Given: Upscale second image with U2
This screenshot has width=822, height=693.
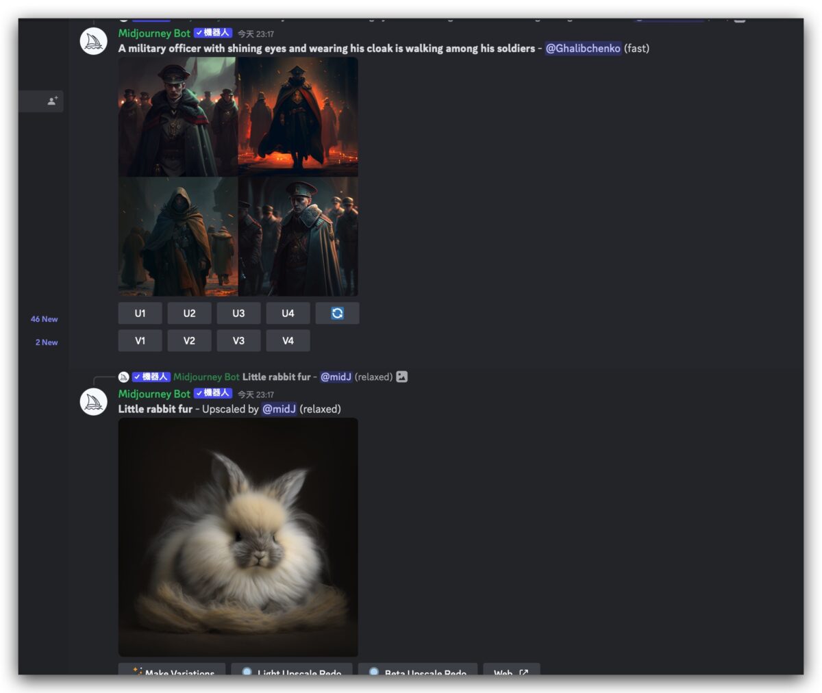Looking at the screenshot, I should pos(190,313).
